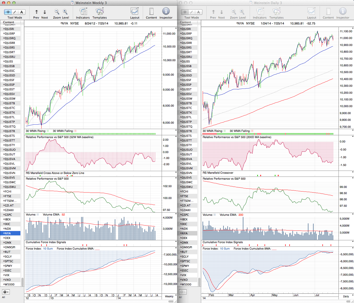Click the Prev symbol arrow

coord(36,12)
